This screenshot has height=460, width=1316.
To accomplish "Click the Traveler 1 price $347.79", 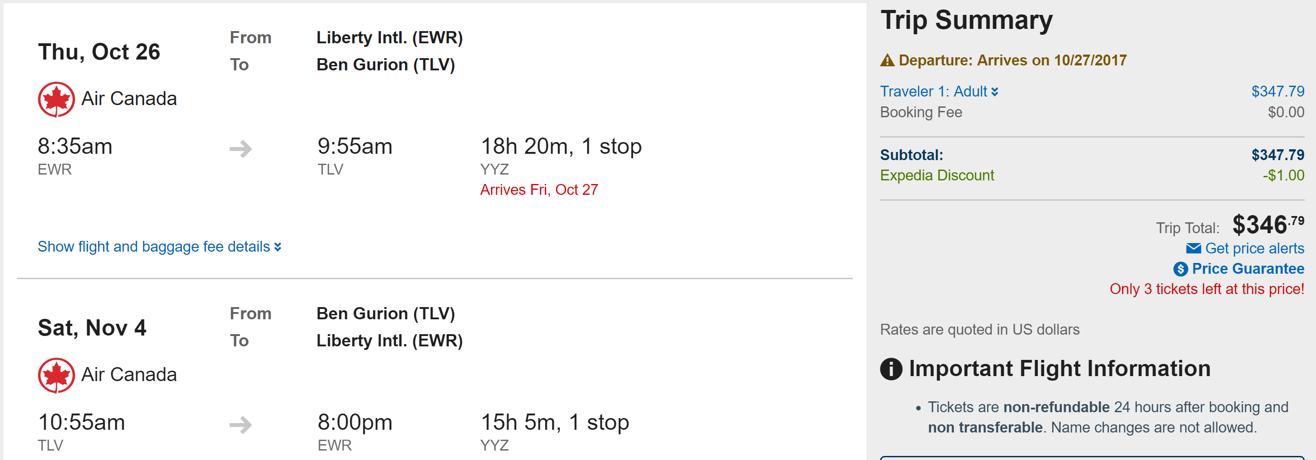I will coord(1277,92).
